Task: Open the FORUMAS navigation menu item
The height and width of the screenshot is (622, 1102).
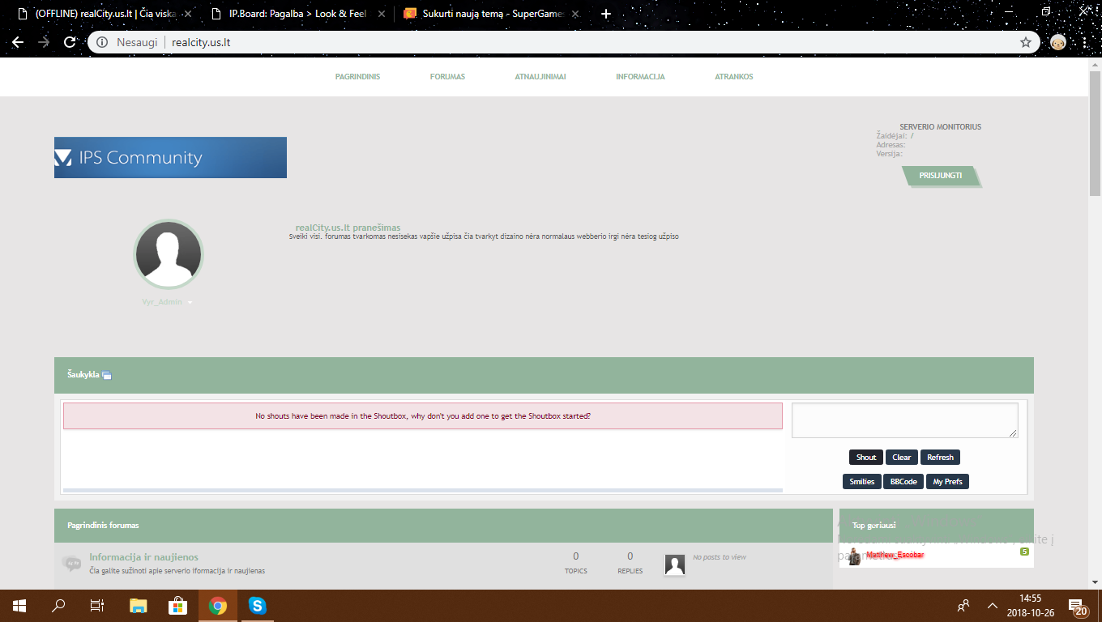Action: pos(447,77)
